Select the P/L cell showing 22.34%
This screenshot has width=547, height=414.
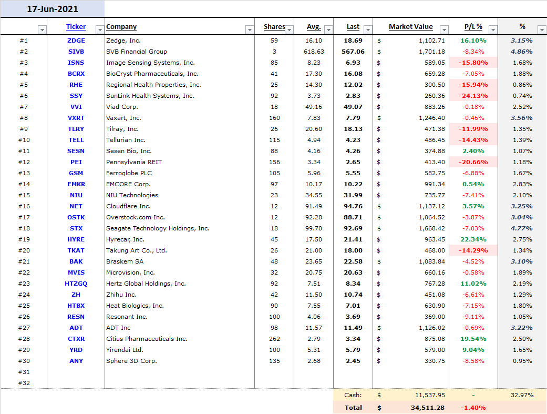tap(473, 240)
